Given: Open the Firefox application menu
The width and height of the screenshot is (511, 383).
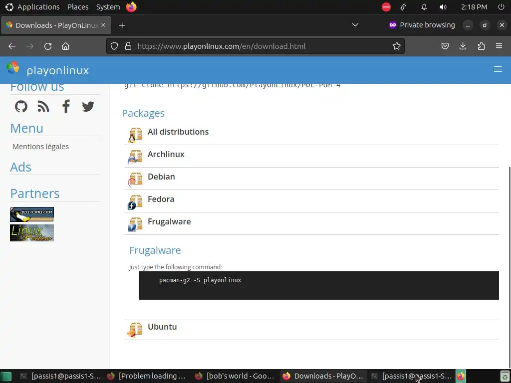Looking at the screenshot, I should 499,46.
